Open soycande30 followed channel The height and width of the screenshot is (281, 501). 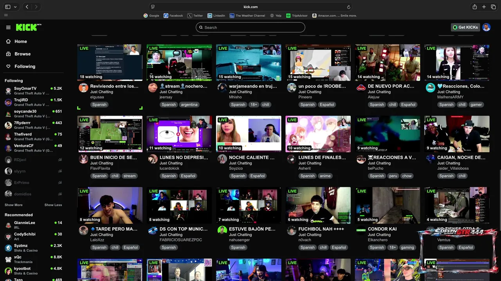coord(33,114)
